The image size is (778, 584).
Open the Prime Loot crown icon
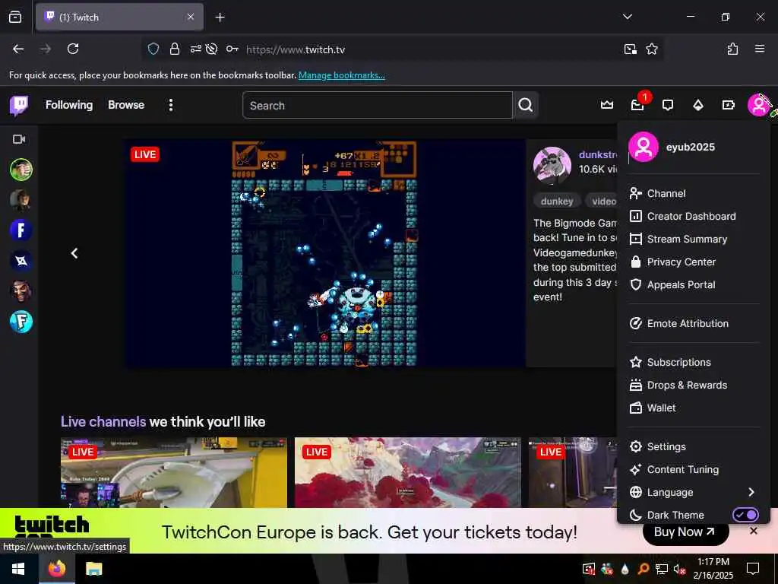point(607,105)
